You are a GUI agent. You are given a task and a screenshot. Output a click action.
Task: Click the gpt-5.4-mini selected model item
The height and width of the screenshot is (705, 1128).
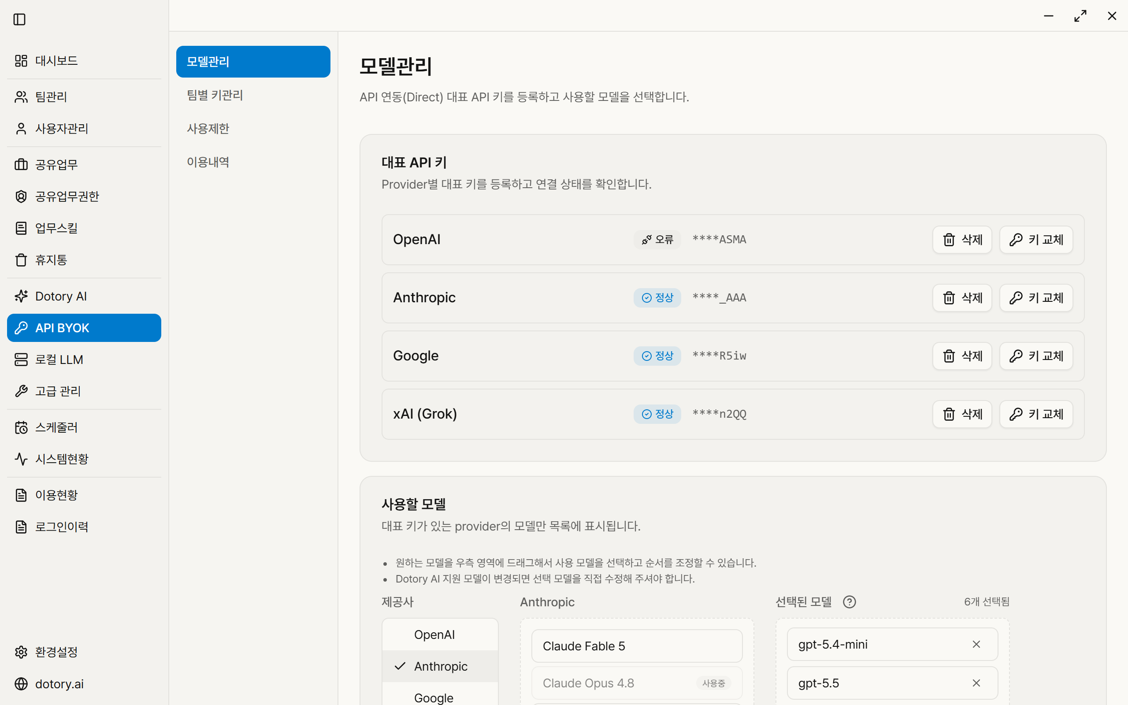(892, 644)
